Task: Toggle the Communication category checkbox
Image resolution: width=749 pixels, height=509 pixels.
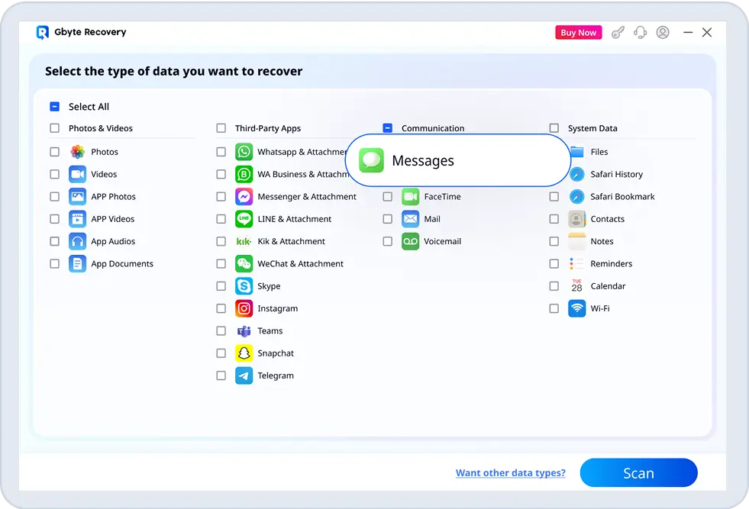Action: (387, 128)
